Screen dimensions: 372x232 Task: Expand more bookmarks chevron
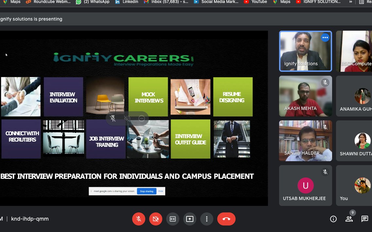coord(350,2)
